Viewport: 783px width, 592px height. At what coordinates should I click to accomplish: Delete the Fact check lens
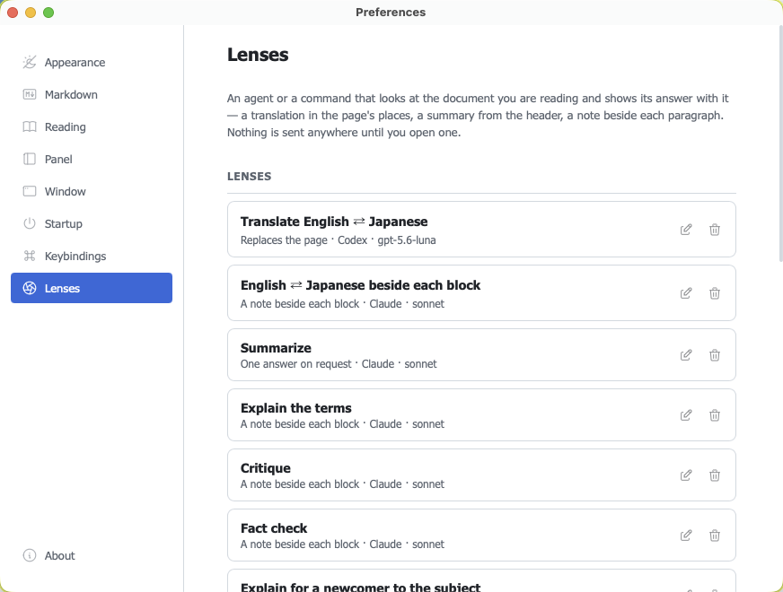(715, 535)
